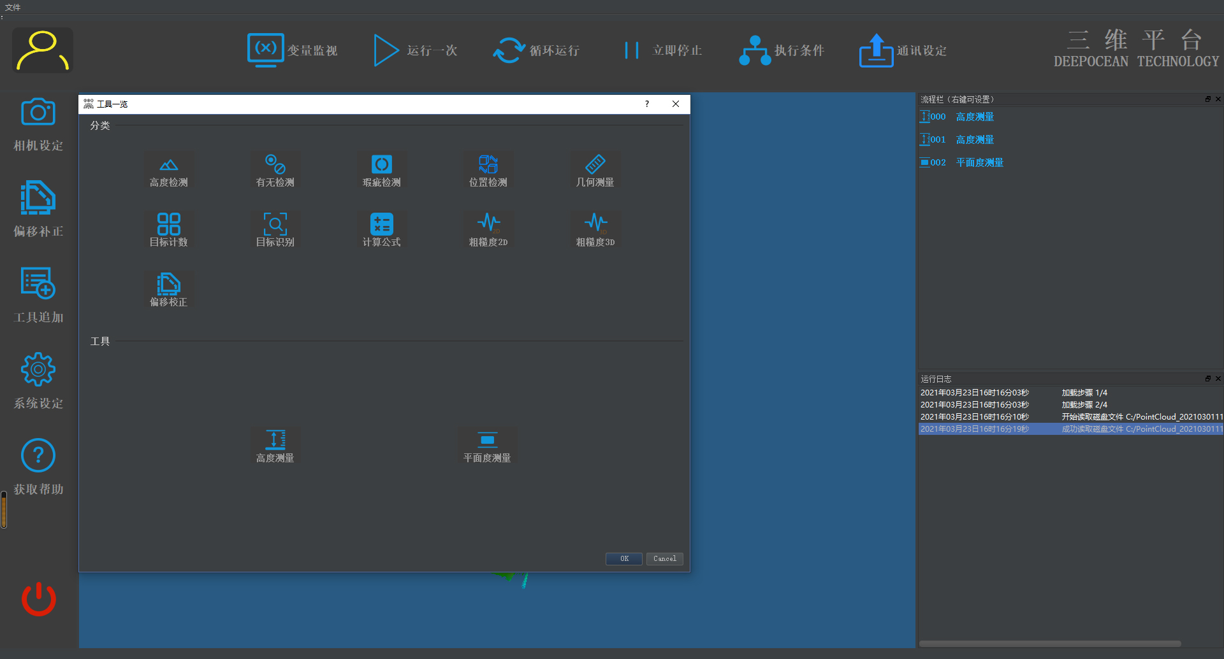Open 变量监视 variable monitor

[x=292, y=50]
